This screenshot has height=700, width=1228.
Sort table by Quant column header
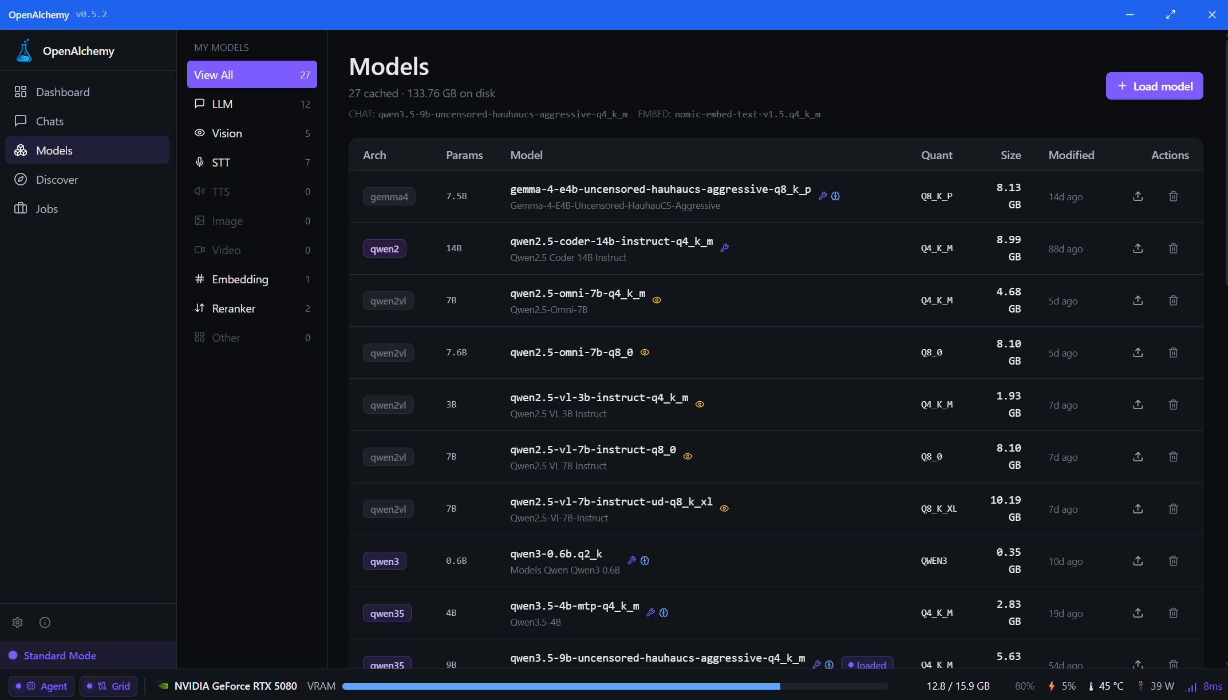tap(937, 155)
